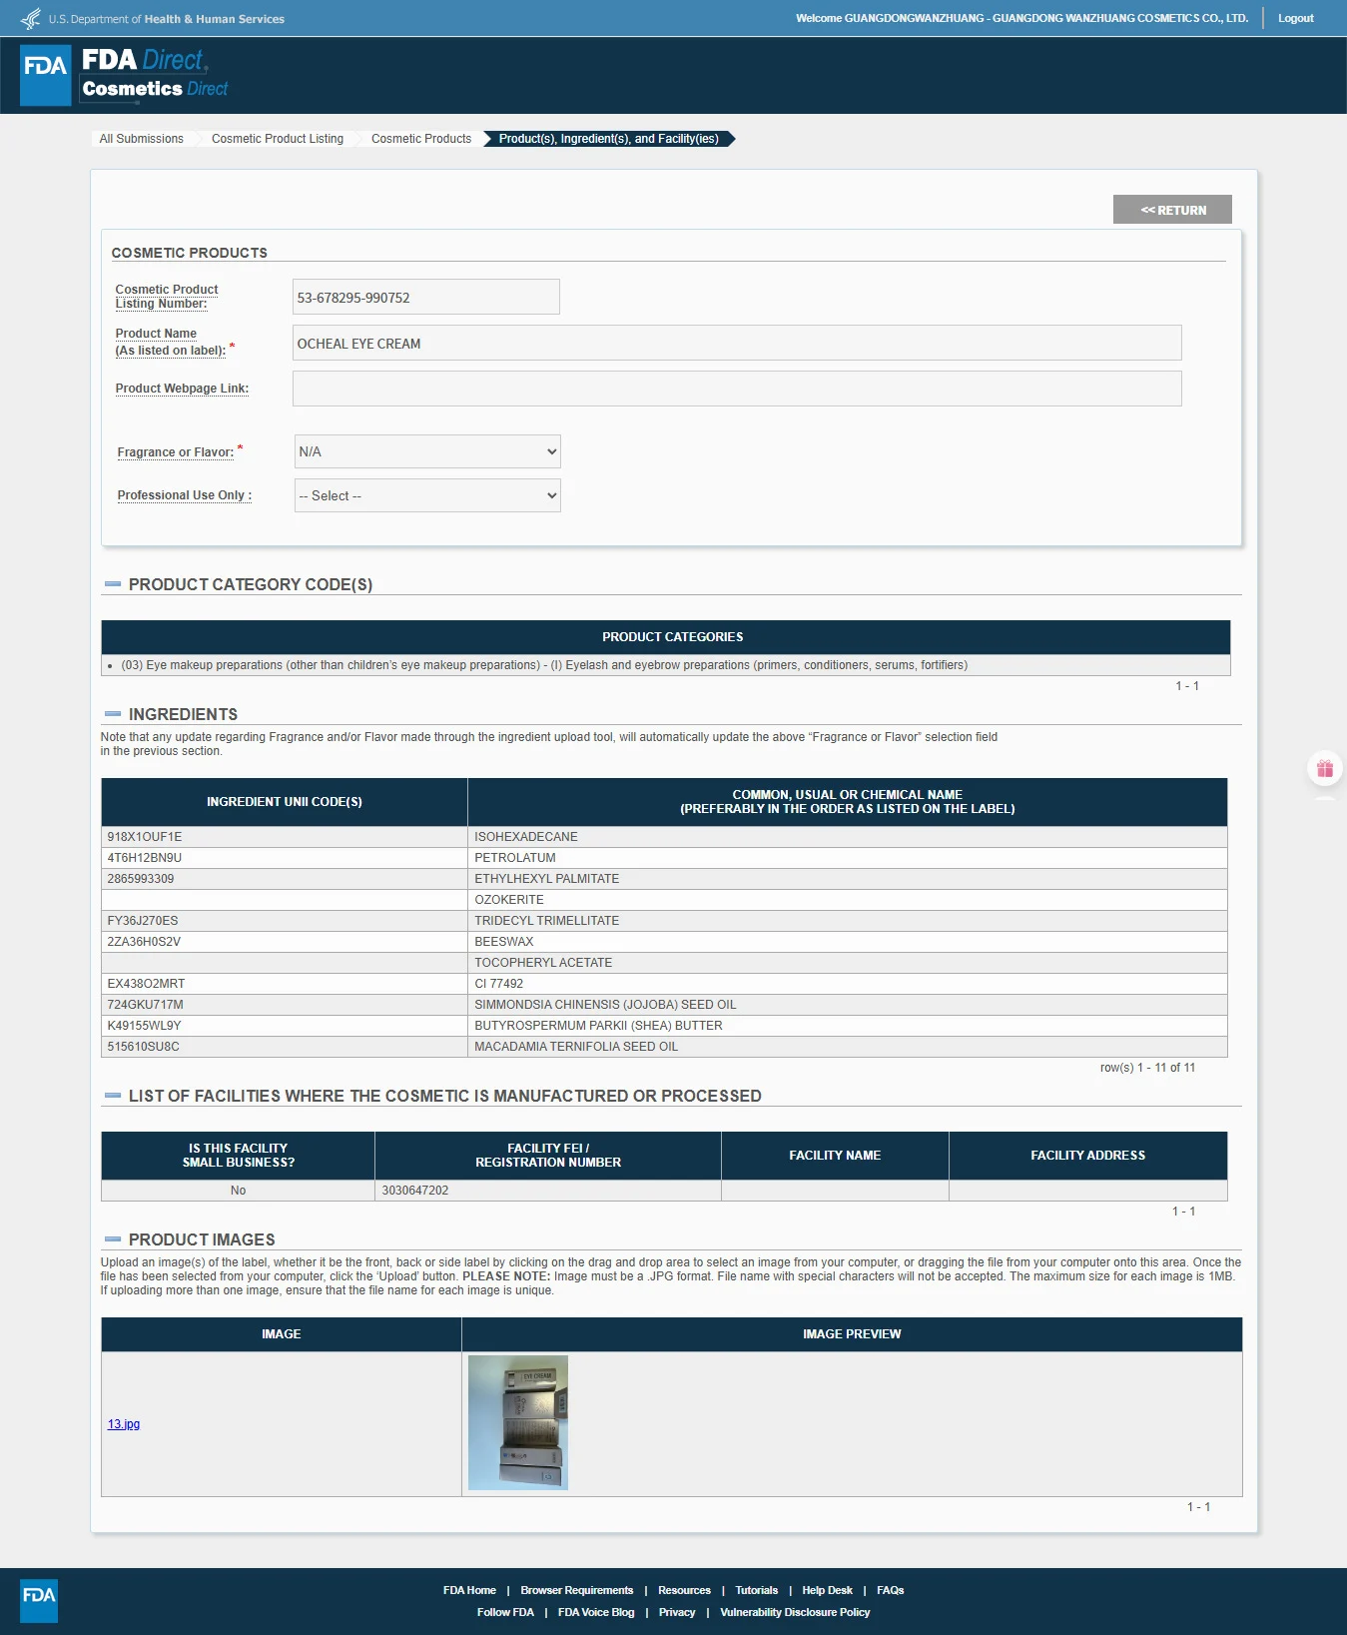Screen dimensions: 1347x1635
Task: Collapse Product Category Code(s) section
Action: 113,584
